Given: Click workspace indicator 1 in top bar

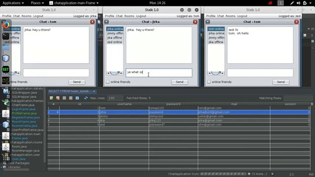Looking at the screenshot, I should 281,3.
